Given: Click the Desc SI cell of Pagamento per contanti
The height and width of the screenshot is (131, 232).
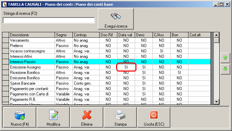Looking at the screenshot, I should (x=144, y=89).
